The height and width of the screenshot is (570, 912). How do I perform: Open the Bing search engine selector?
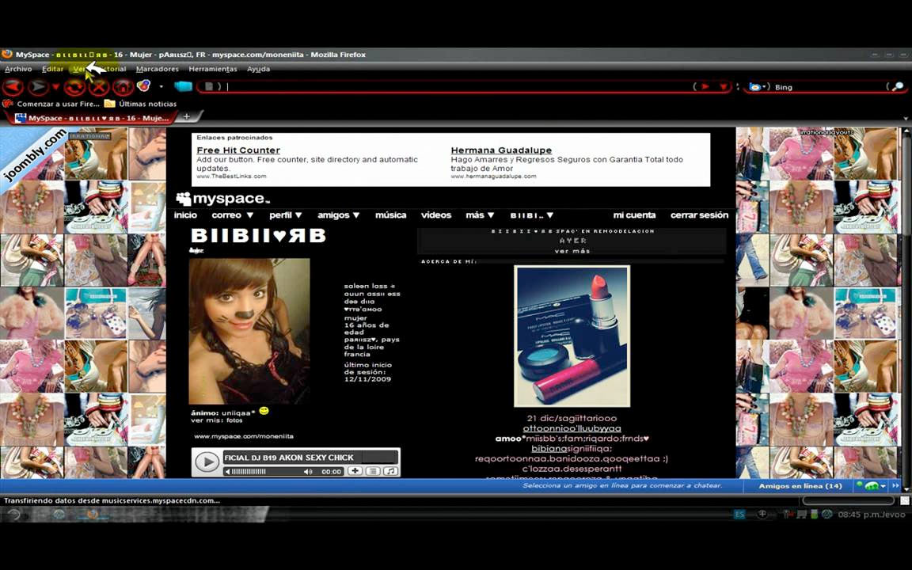(x=758, y=86)
